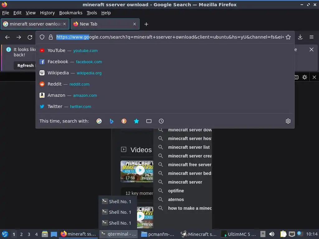Go forward with the forward arrow
The image size is (319, 239).
tap(19, 37)
